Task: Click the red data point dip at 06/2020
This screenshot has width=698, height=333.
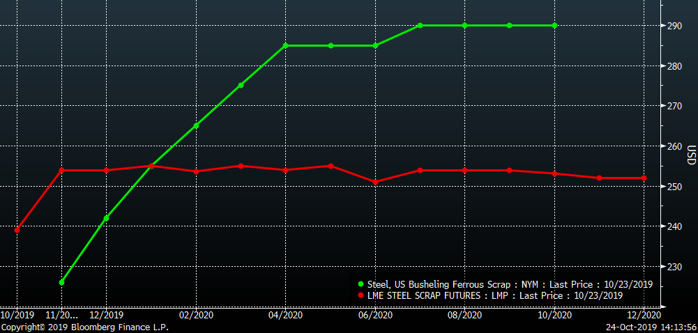Action: (x=375, y=183)
